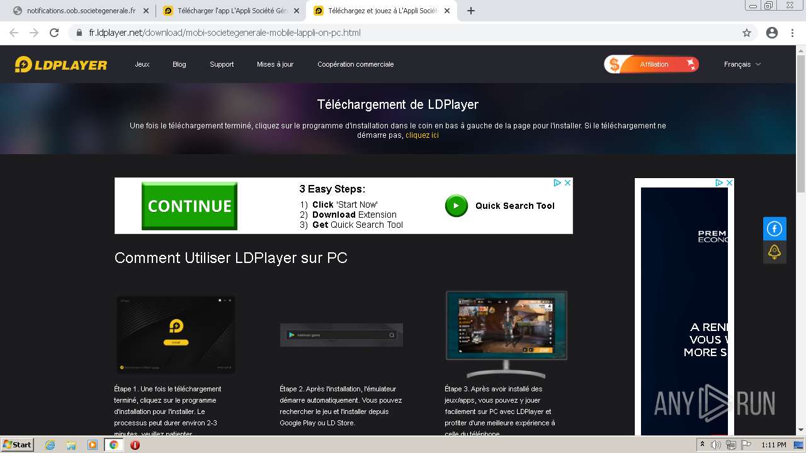Click the green play Quick Search Tool icon
Viewport: 806px width, 453px height.
tap(457, 206)
